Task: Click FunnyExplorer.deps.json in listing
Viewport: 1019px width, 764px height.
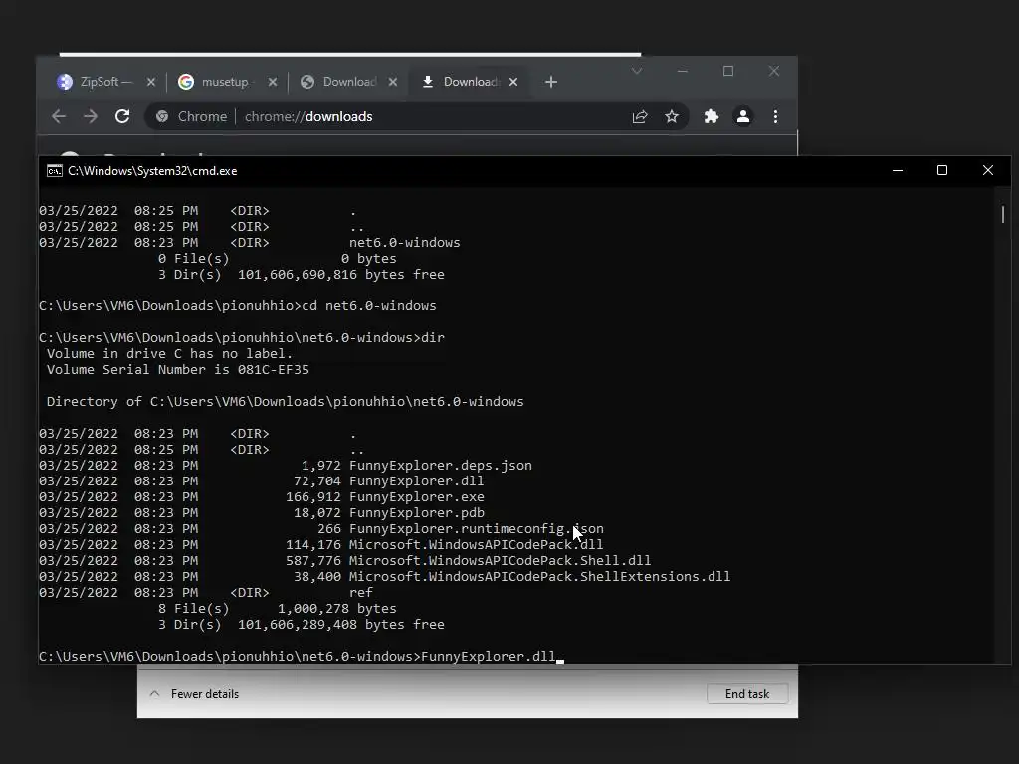Action: (440, 466)
